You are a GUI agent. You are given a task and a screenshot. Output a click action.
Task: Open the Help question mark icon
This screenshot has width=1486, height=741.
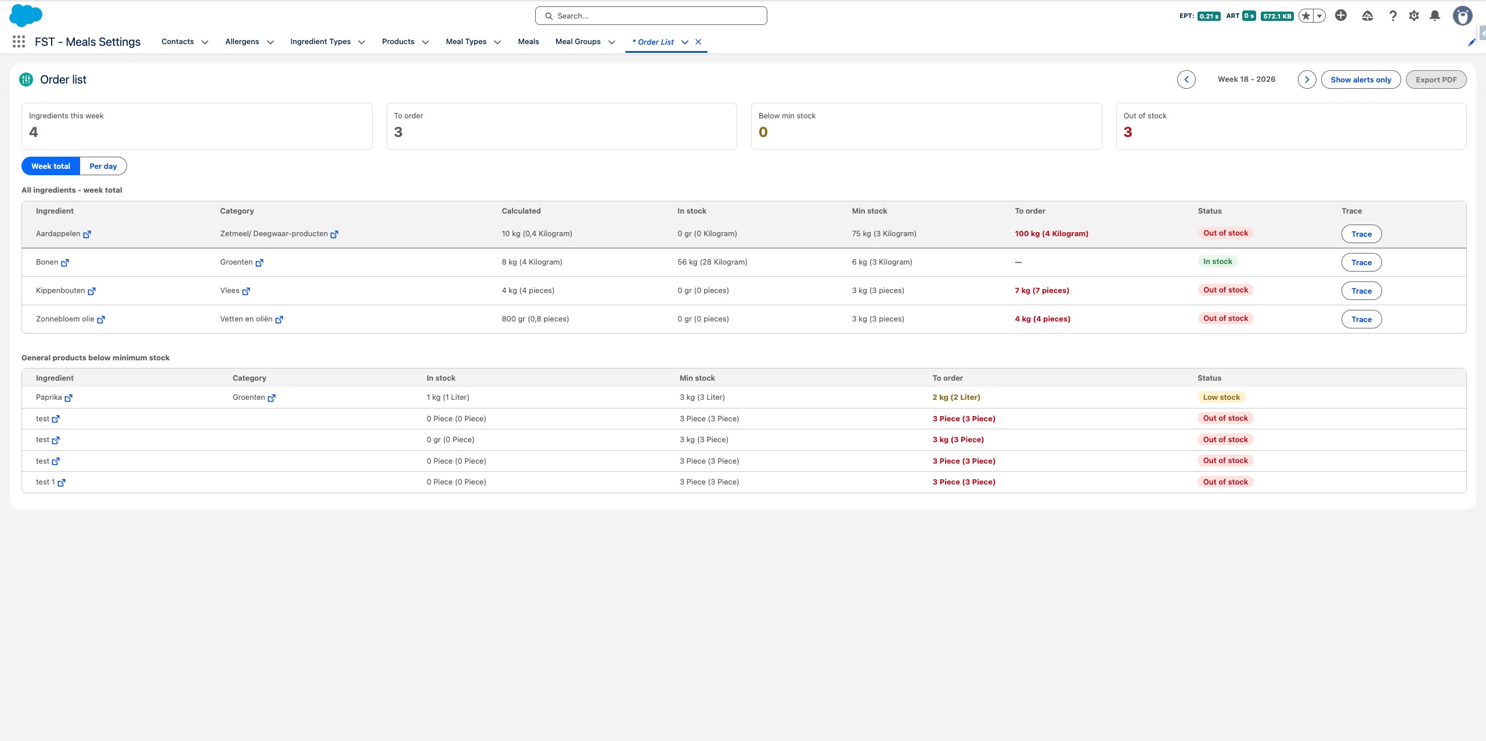pyautogui.click(x=1393, y=16)
